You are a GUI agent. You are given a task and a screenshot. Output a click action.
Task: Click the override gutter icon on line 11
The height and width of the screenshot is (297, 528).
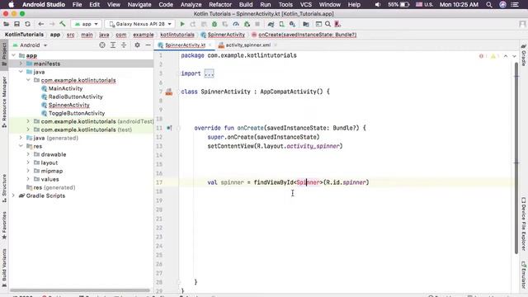click(169, 128)
